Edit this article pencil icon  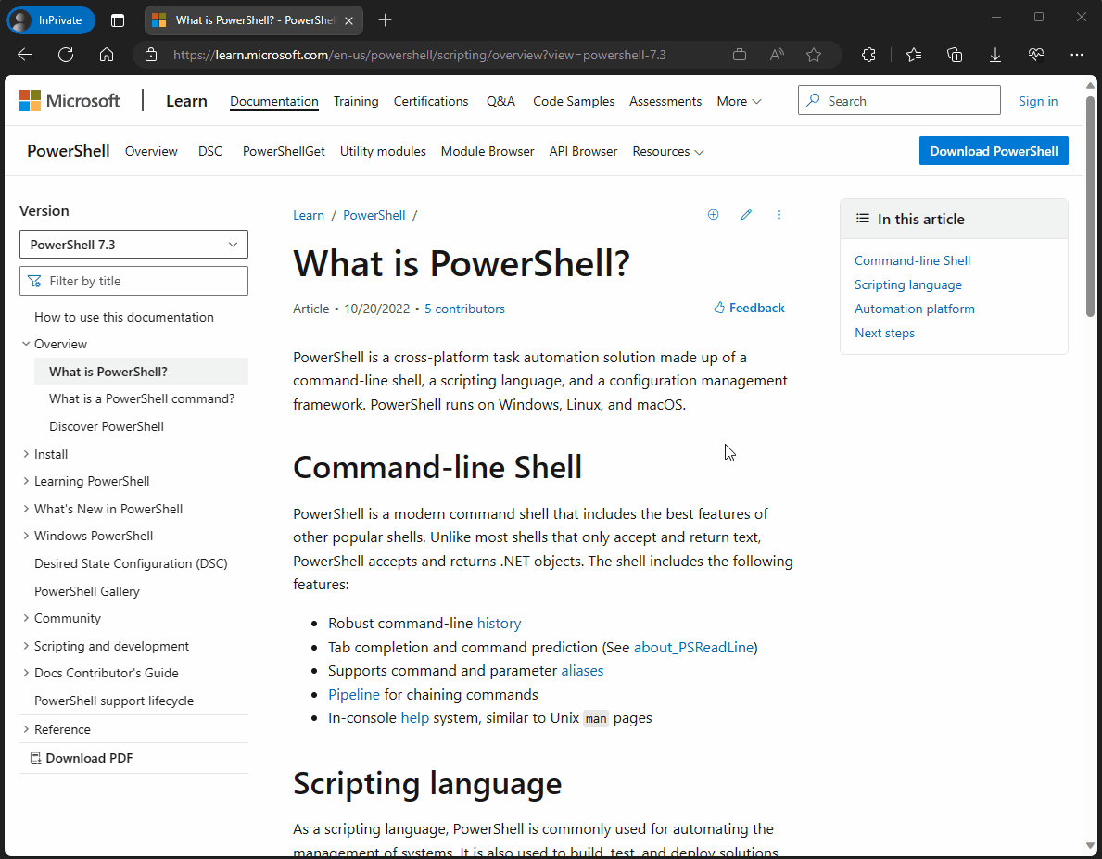coord(746,215)
